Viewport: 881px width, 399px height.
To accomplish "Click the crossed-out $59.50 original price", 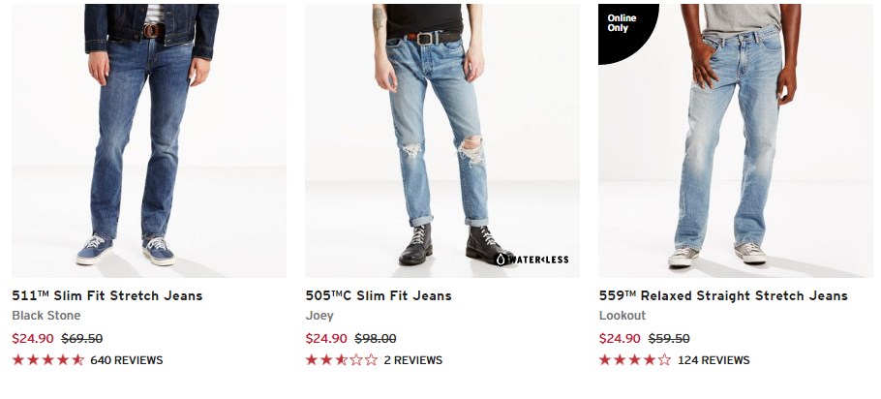I will click(669, 338).
